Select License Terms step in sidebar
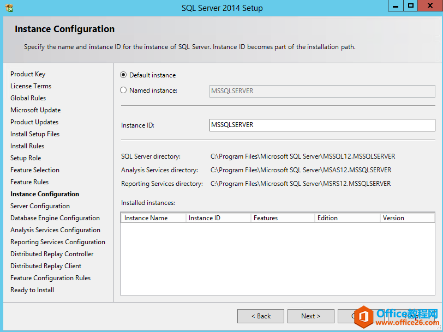443x332 pixels. 31,86
